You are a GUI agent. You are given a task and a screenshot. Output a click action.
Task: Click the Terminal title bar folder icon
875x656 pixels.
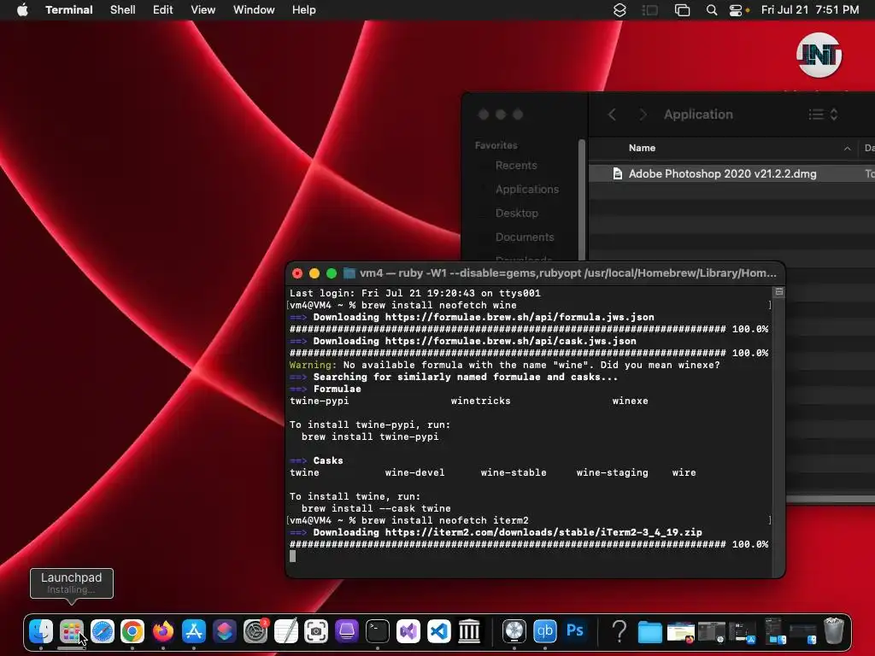point(349,272)
